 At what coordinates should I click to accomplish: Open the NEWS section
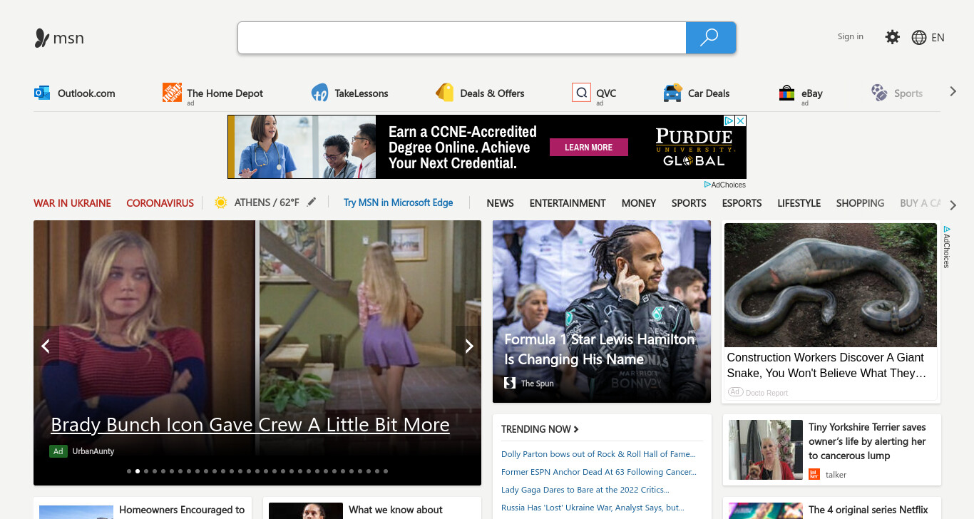[x=500, y=203]
